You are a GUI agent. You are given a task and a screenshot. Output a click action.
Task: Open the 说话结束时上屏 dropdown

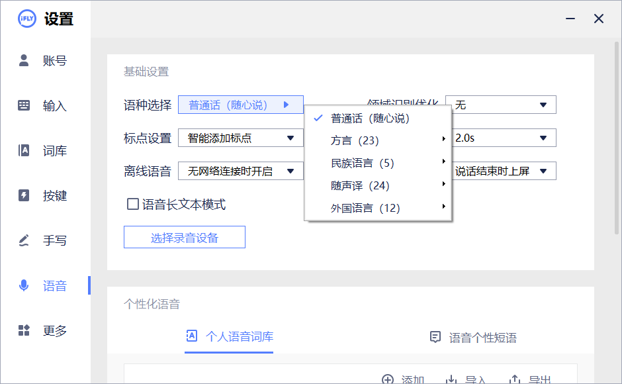[x=504, y=171]
